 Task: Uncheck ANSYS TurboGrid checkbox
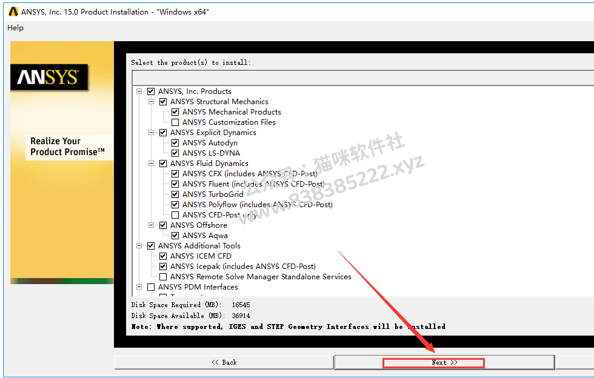[x=175, y=194]
